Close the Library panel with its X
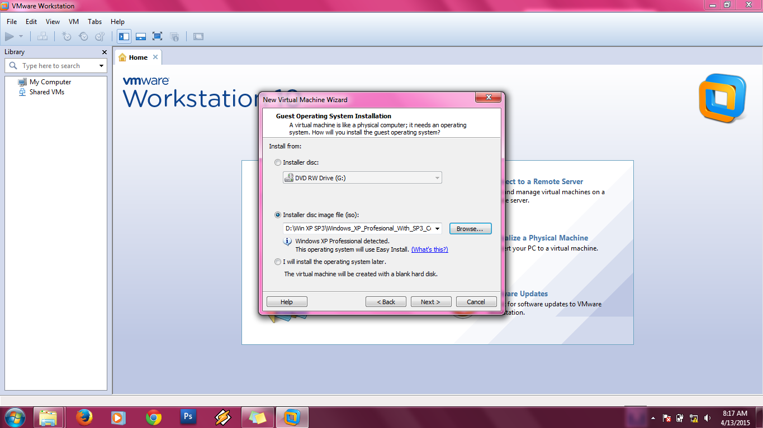The width and height of the screenshot is (763, 428). tap(105, 52)
